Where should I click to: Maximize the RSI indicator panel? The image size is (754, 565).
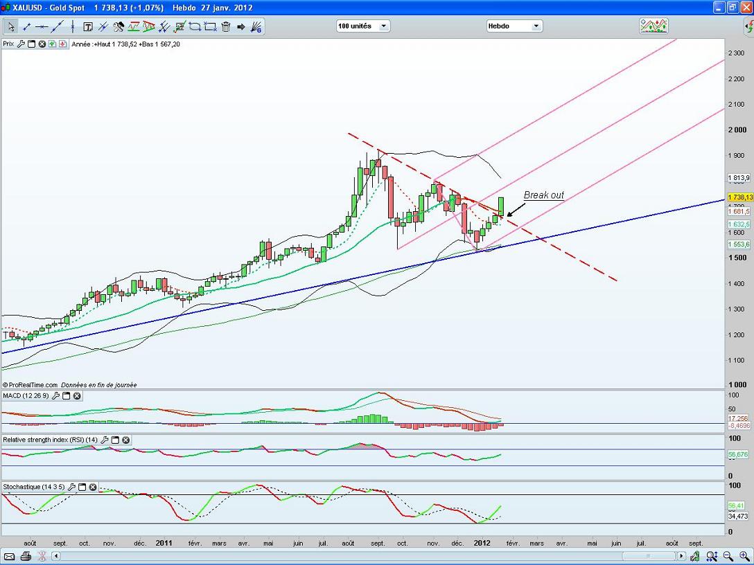pos(116,440)
